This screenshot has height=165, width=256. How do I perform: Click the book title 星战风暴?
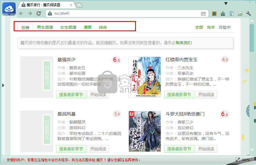(x=67, y=114)
